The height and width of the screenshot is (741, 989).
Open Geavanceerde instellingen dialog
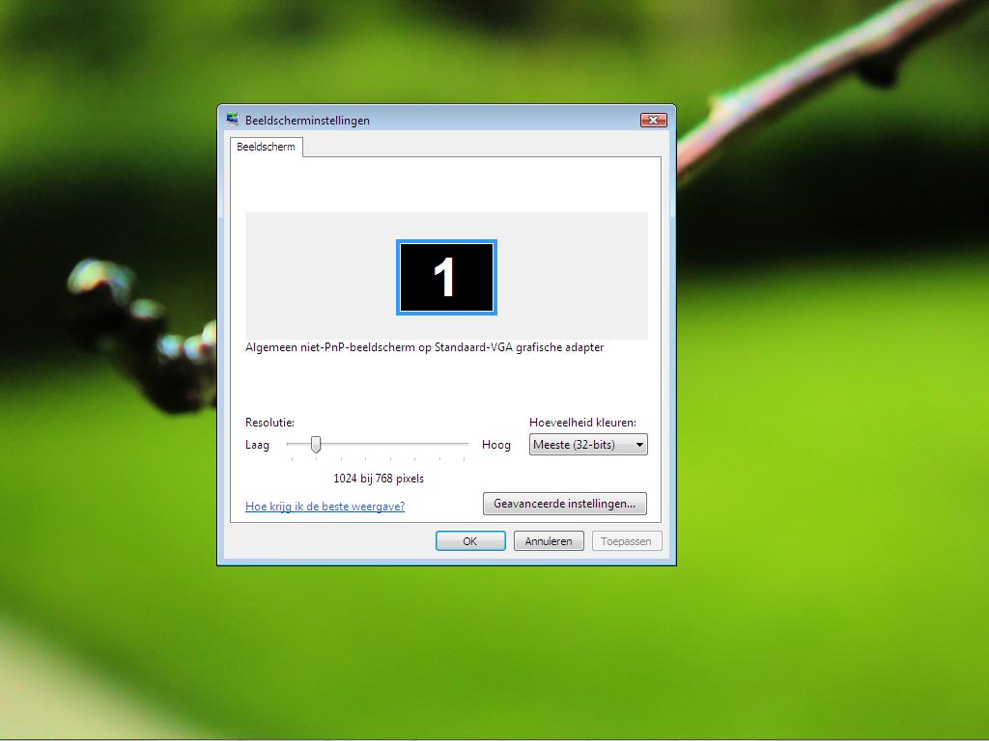pos(564,504)
